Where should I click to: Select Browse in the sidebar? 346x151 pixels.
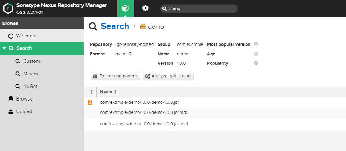[24, 99]
